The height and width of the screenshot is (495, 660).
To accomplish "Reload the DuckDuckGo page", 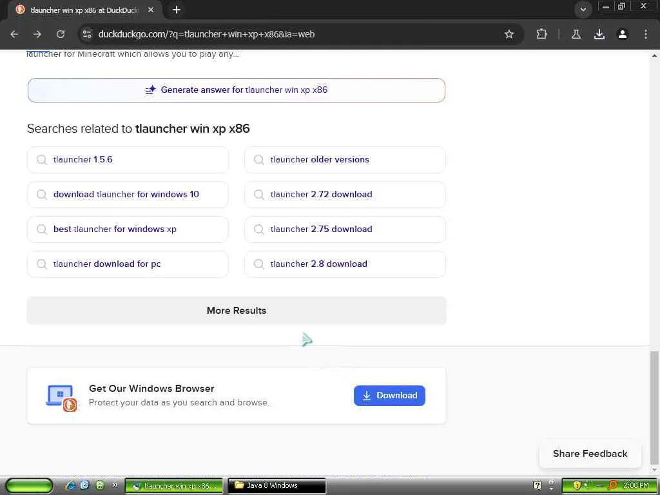I will [61, 34].
